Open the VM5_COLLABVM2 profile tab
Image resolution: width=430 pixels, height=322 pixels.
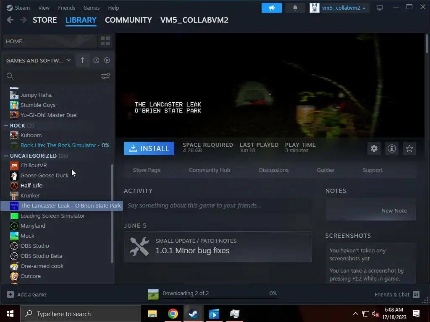coord(194,20)
